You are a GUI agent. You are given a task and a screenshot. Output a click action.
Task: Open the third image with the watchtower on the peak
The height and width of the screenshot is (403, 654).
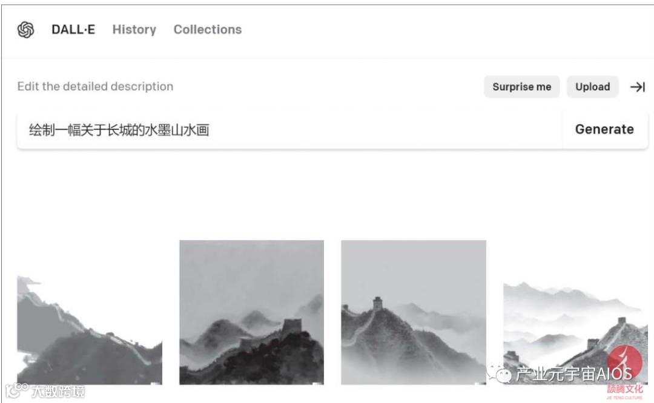[414, 312]
